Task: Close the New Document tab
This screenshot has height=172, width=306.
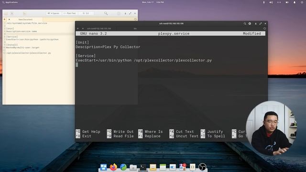Action: pos(9,19)
